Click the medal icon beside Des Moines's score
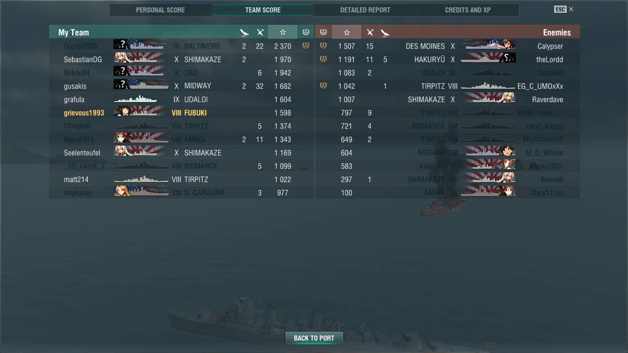Image resolution: width=628 pixels, height=353 pixels. pos(323,46)
